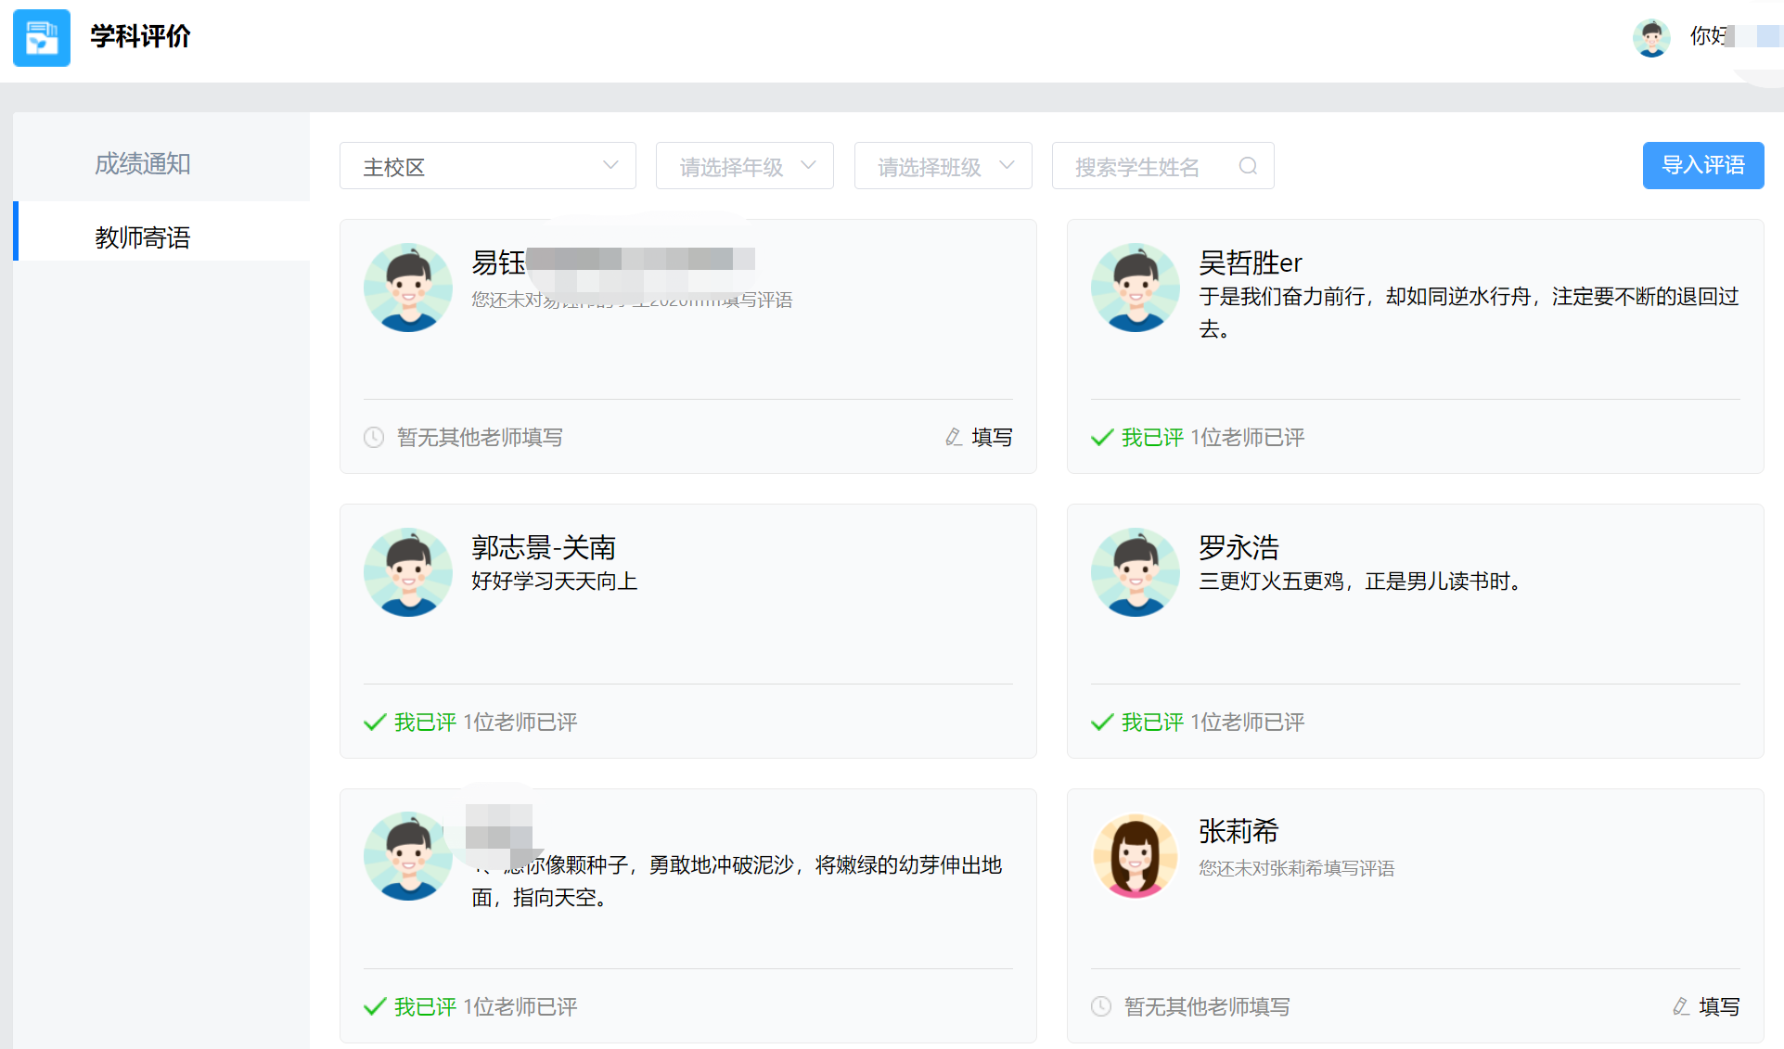
Task: Click the green checkmark on the 罗永浩 card
Action: click(x=1102, y=722)
